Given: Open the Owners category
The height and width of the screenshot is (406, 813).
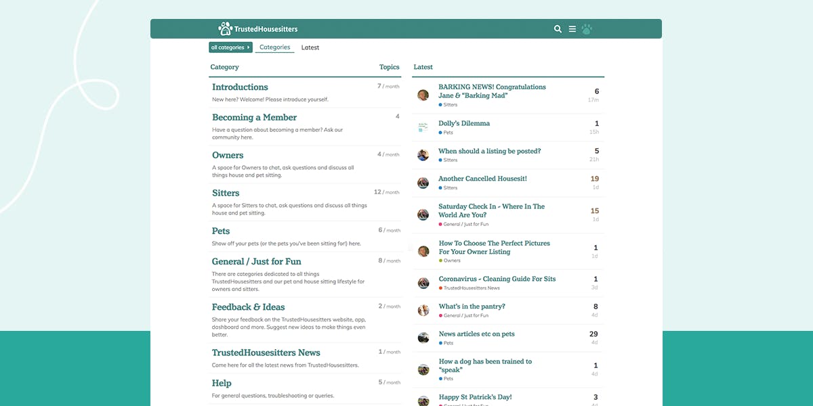Looking at the screenshot, I should 228,156.
